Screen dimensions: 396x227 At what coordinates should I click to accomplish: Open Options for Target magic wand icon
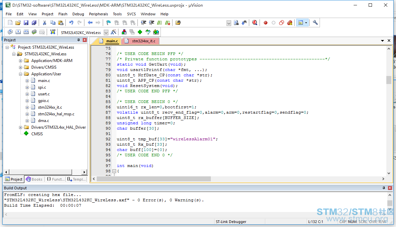114,32
